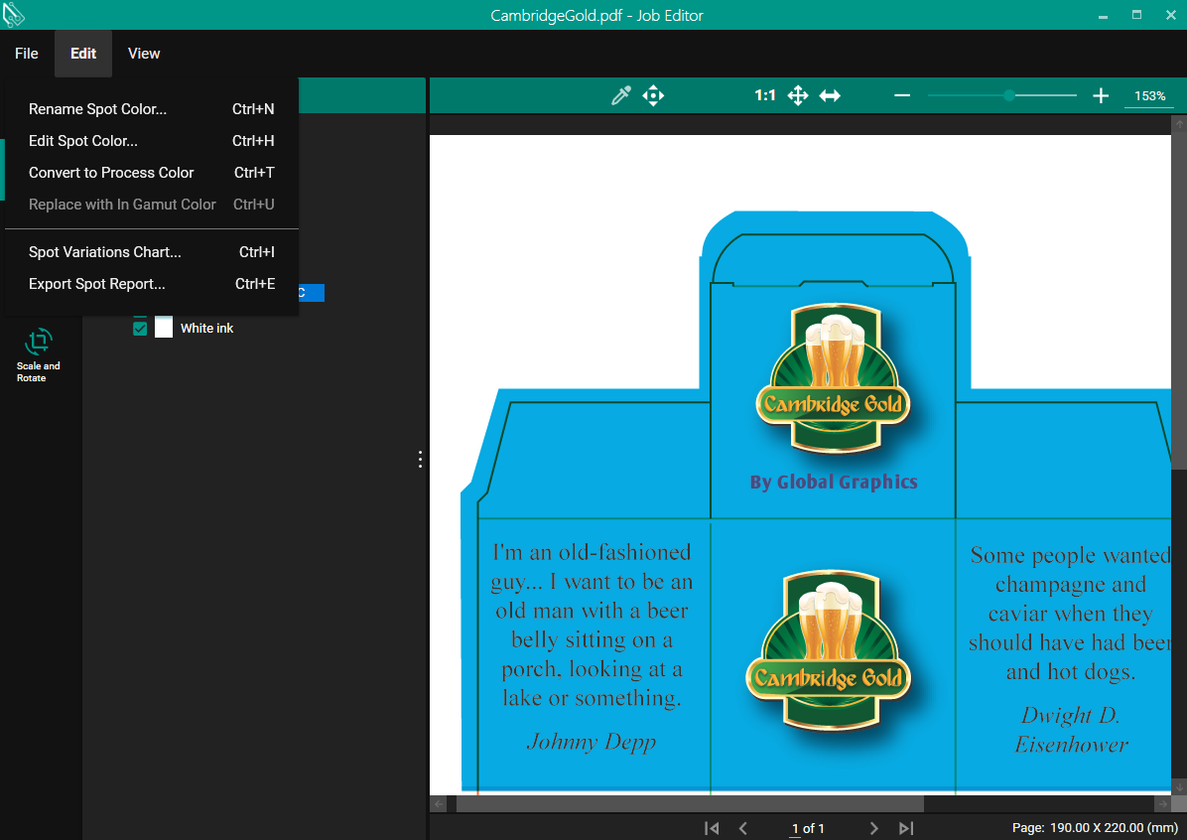Zoom out with the minus icon
Image resolution: width=1187 pixels, height=840 pixels.
tap(902, 96)
